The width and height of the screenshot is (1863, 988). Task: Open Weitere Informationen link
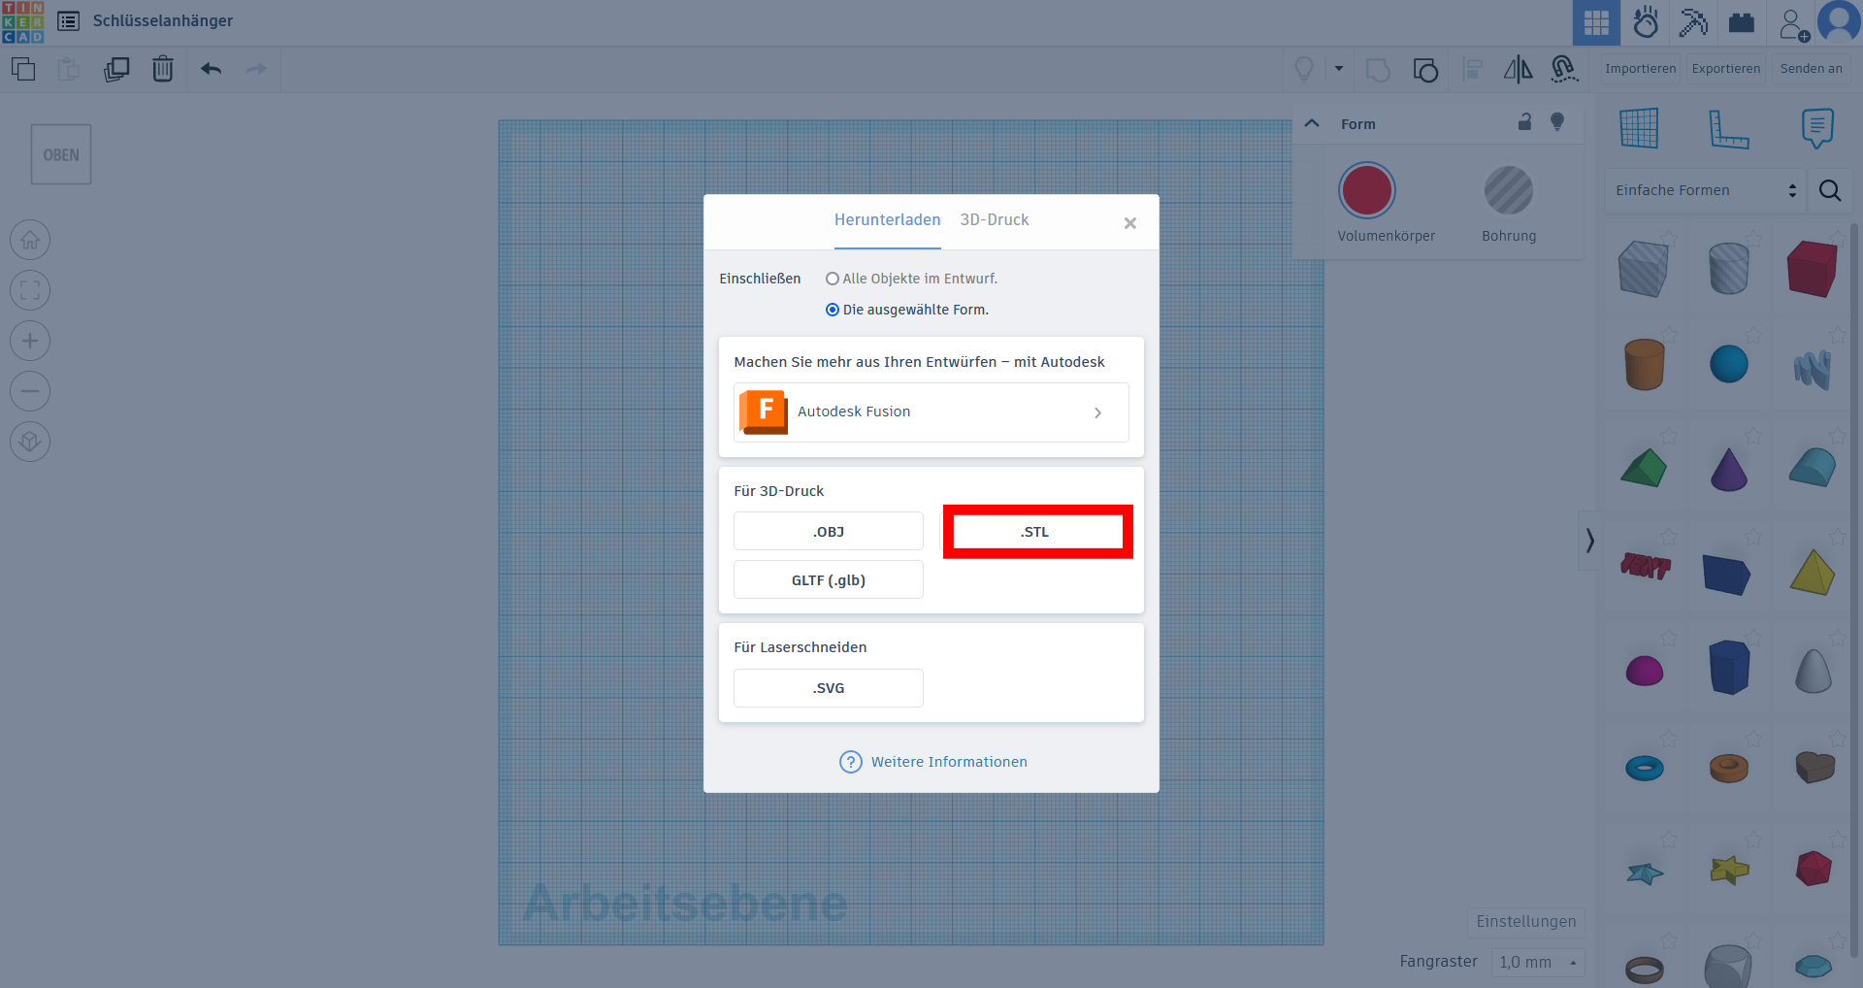click(933, 762)
